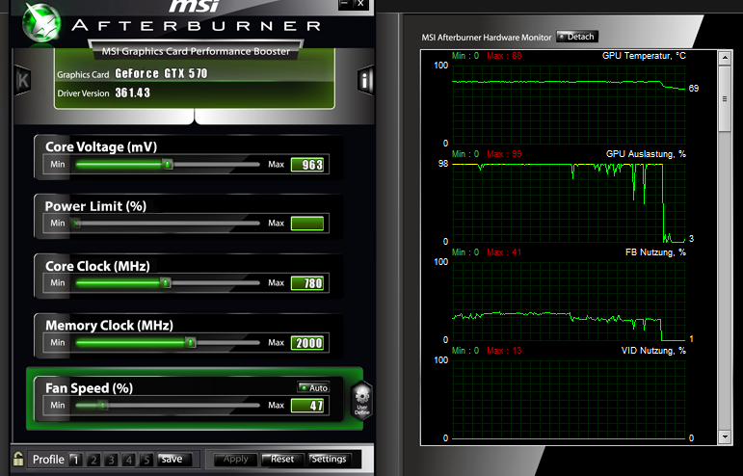Click the current temperature value 69

coord(693,88)
